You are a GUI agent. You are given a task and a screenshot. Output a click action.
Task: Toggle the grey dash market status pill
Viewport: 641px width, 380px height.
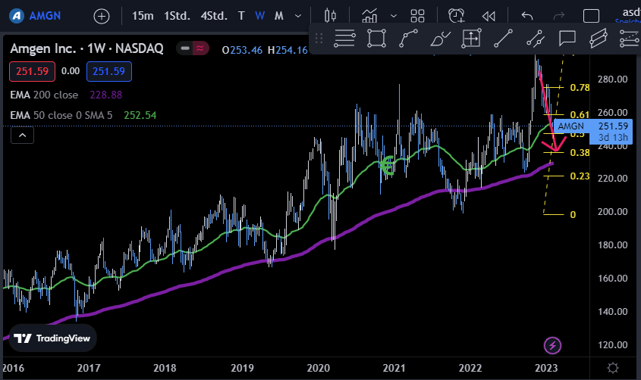[185, 48]
